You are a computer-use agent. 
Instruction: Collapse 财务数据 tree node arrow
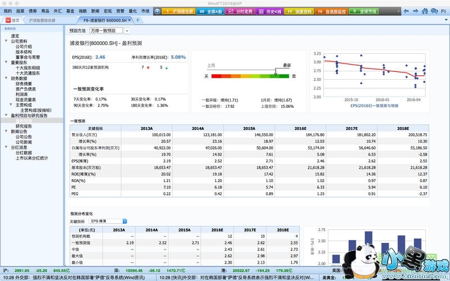coord(6,78)
